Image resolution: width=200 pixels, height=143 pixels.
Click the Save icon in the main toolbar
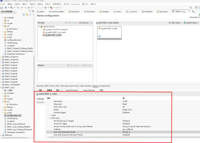click(x=1, y=8)
